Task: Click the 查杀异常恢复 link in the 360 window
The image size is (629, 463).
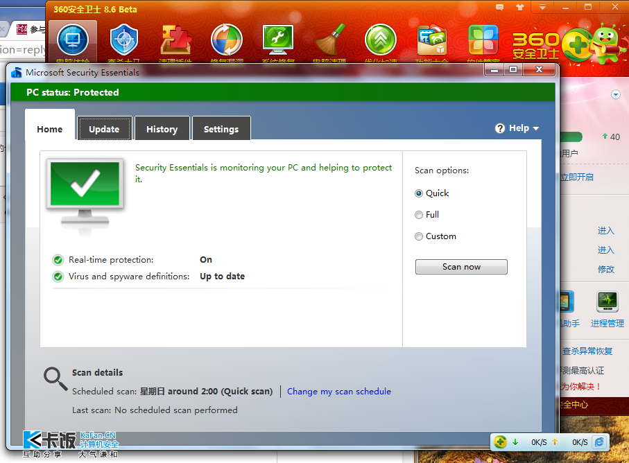Action: [587, 351]
